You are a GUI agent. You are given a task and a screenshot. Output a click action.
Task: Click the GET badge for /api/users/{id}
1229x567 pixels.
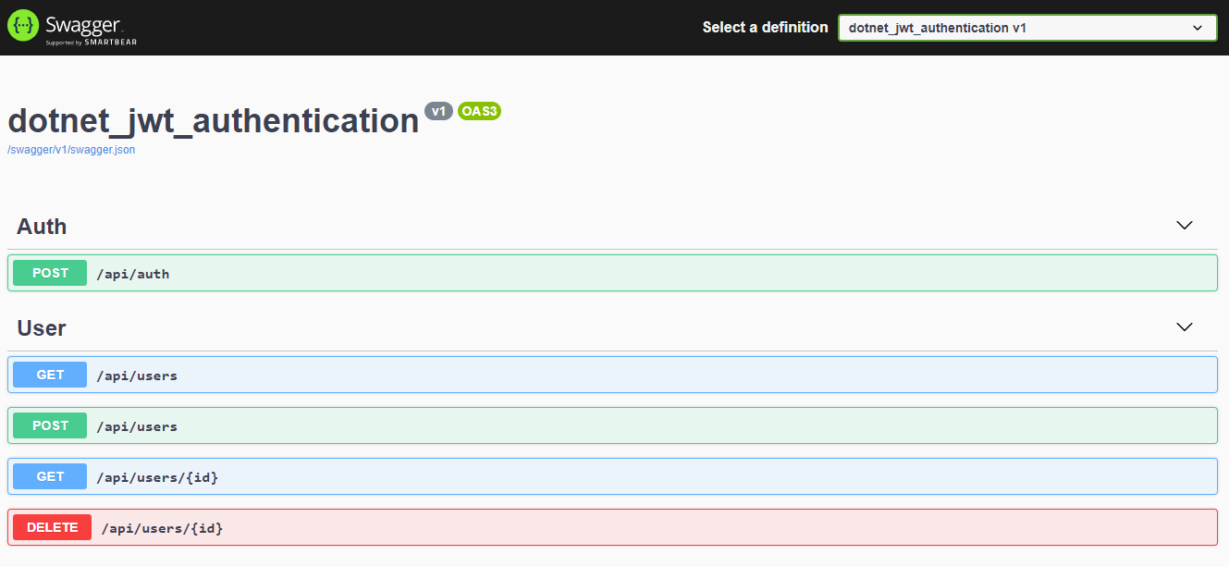50,476
